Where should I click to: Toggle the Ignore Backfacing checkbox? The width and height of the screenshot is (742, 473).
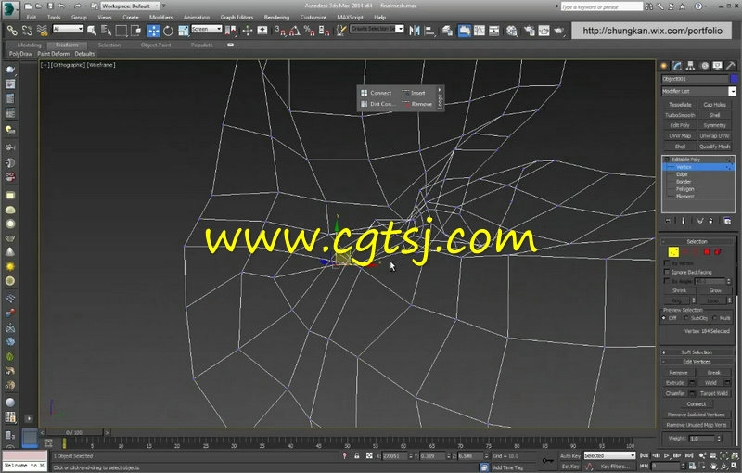pyautogui.click(x=668, y=272)
